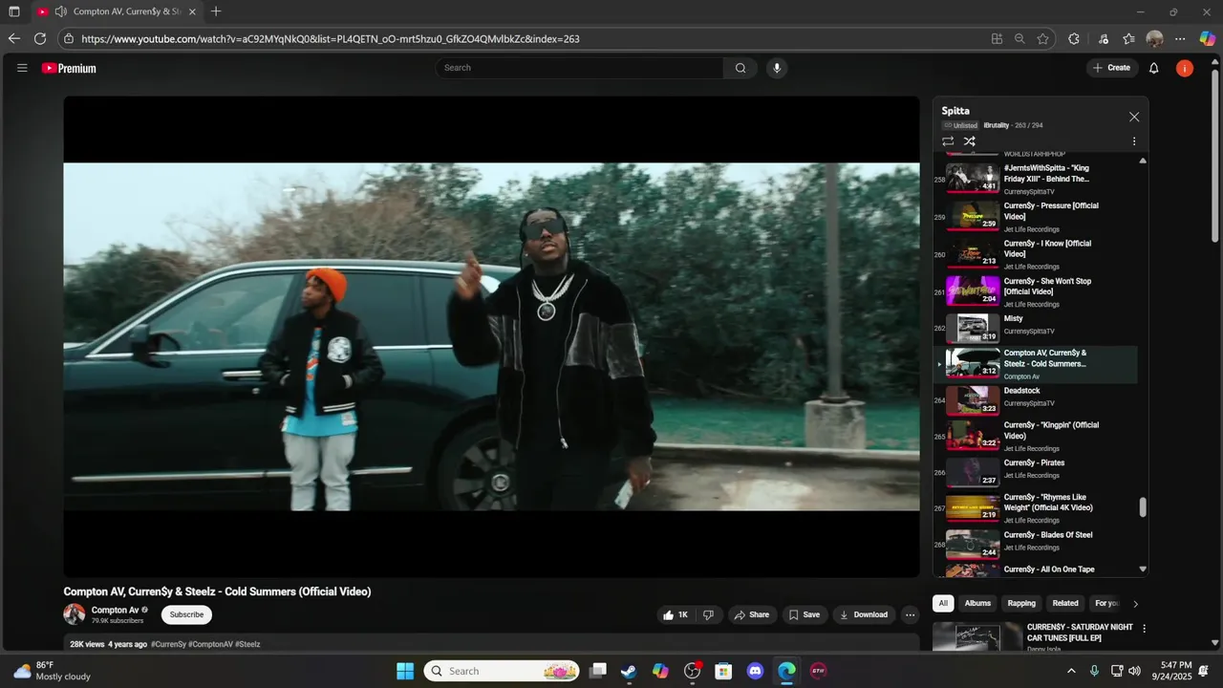Play Blades Of Steel playlist entry
This screenshot has width=1223, height=688.
pos(1035,545)
